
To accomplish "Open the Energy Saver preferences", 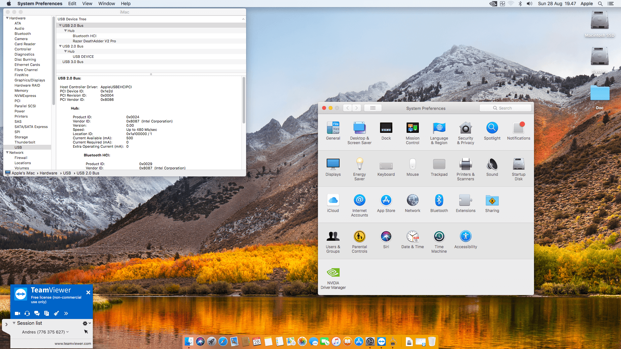I will 359,169.
